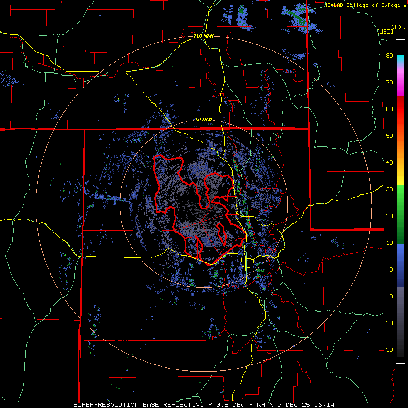Click the cyan top segment of color bar
Viewport: 408px width, 408px height.
pyautogui.click(x=400, y=58)
